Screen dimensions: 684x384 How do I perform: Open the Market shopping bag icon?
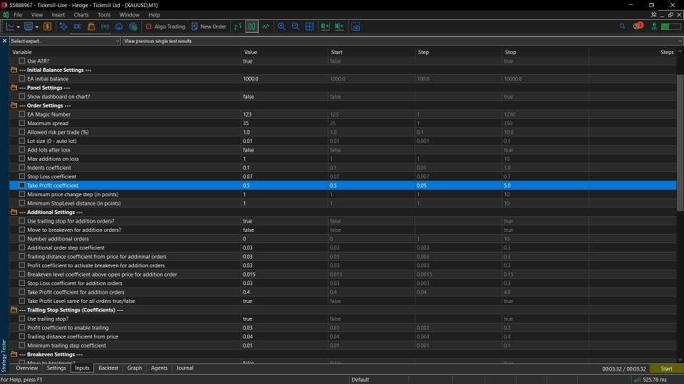(91, 26)
